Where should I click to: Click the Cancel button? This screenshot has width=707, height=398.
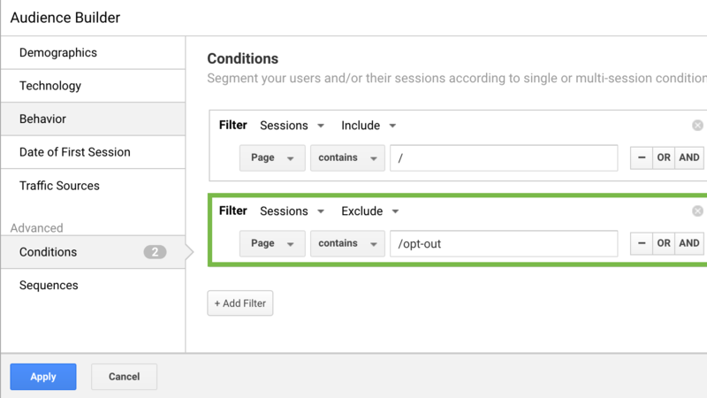124,377
